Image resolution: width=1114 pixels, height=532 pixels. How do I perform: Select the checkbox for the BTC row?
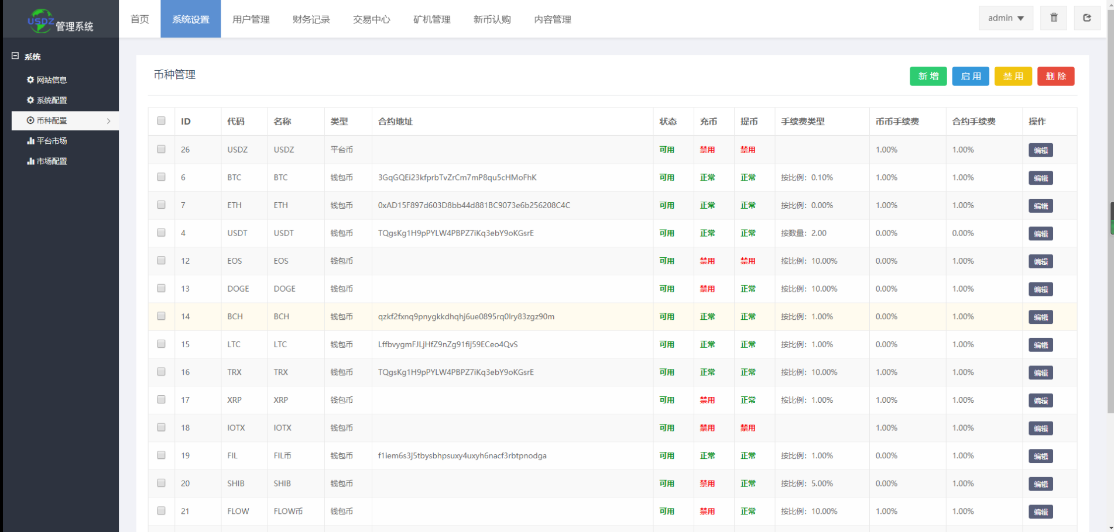click(x=161, y=177)
